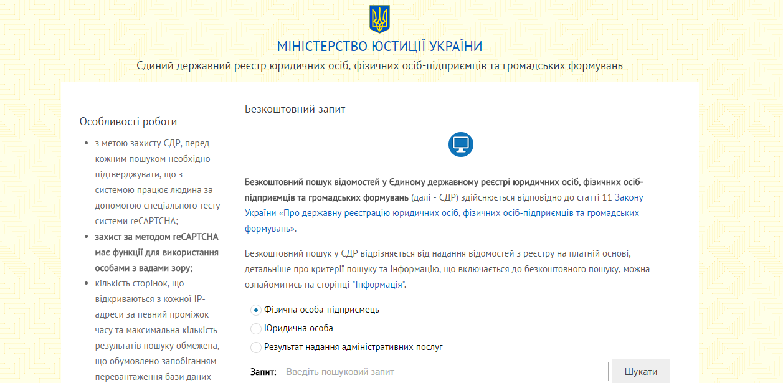783x383 pixels.
Task: Open the Інформація page link
Action: pos(379,285)
